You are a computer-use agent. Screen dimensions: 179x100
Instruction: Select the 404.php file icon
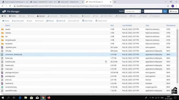[2, 51]
